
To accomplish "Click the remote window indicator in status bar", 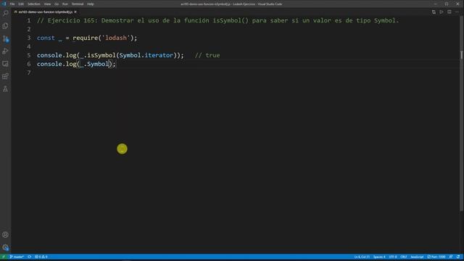I will [3, 257].
